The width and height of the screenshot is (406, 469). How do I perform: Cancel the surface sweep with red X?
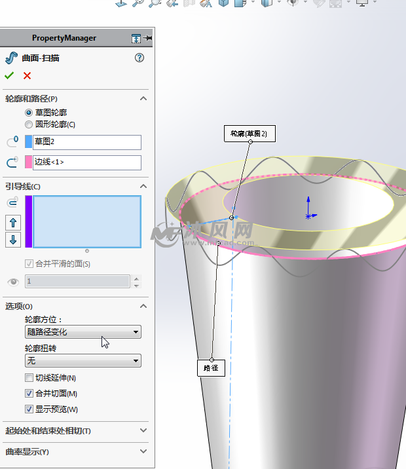pos(28,76)
